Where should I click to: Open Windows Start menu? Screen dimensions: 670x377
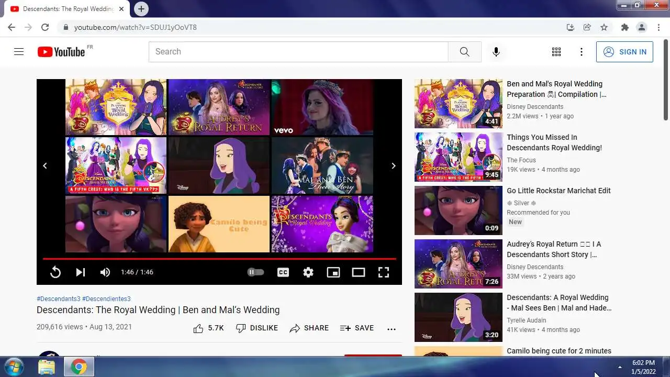tap(14, 367)
